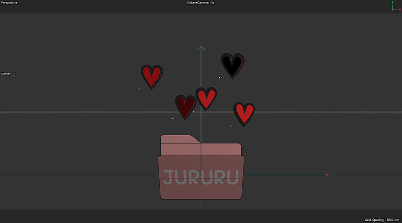Grab the green Y-axis arrowhead handle
This screenshot has height=223, width=402.
click(201, 48)
